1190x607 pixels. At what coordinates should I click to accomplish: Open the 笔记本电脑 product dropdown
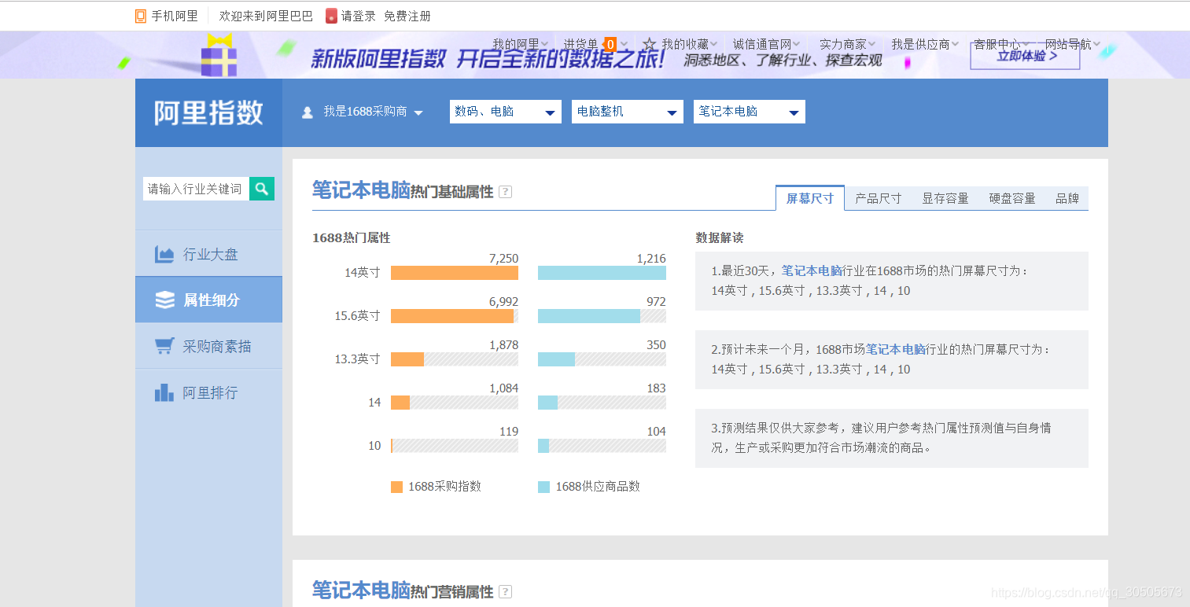click(749, 112)
